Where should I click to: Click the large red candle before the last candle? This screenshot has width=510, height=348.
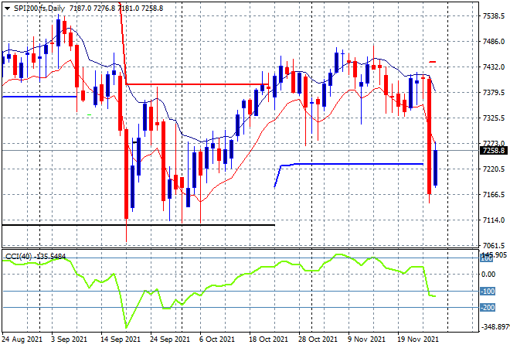[x=430, y=136]
